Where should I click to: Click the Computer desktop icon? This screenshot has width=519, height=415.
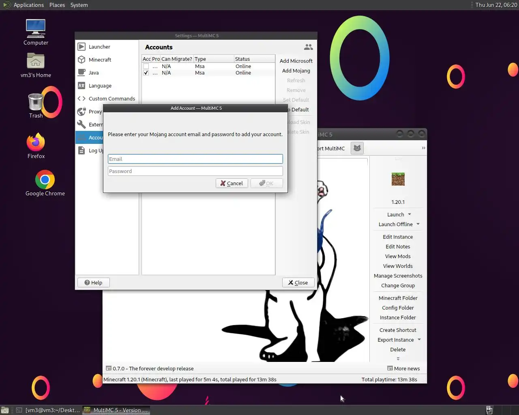pos(36,32)
